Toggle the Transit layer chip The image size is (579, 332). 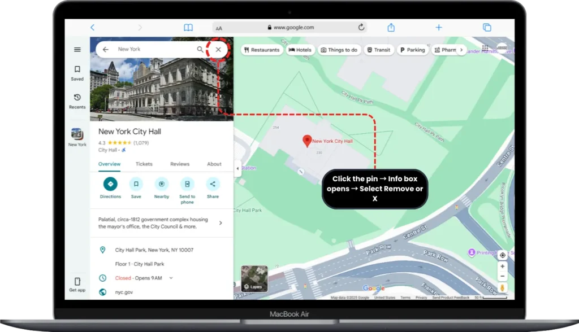[x=379, y=50]
